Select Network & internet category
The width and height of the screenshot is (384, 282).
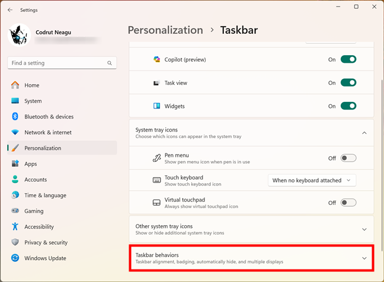coord(62,132)
